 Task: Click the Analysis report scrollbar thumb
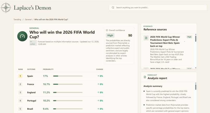coord(196,87)
